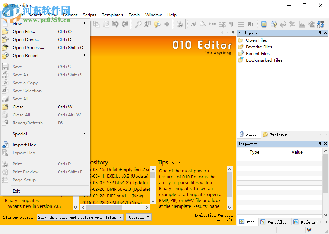Open the Options dropdown button
Screen dimensions: 329x234
pyautogui.click(x=139, y=217)
